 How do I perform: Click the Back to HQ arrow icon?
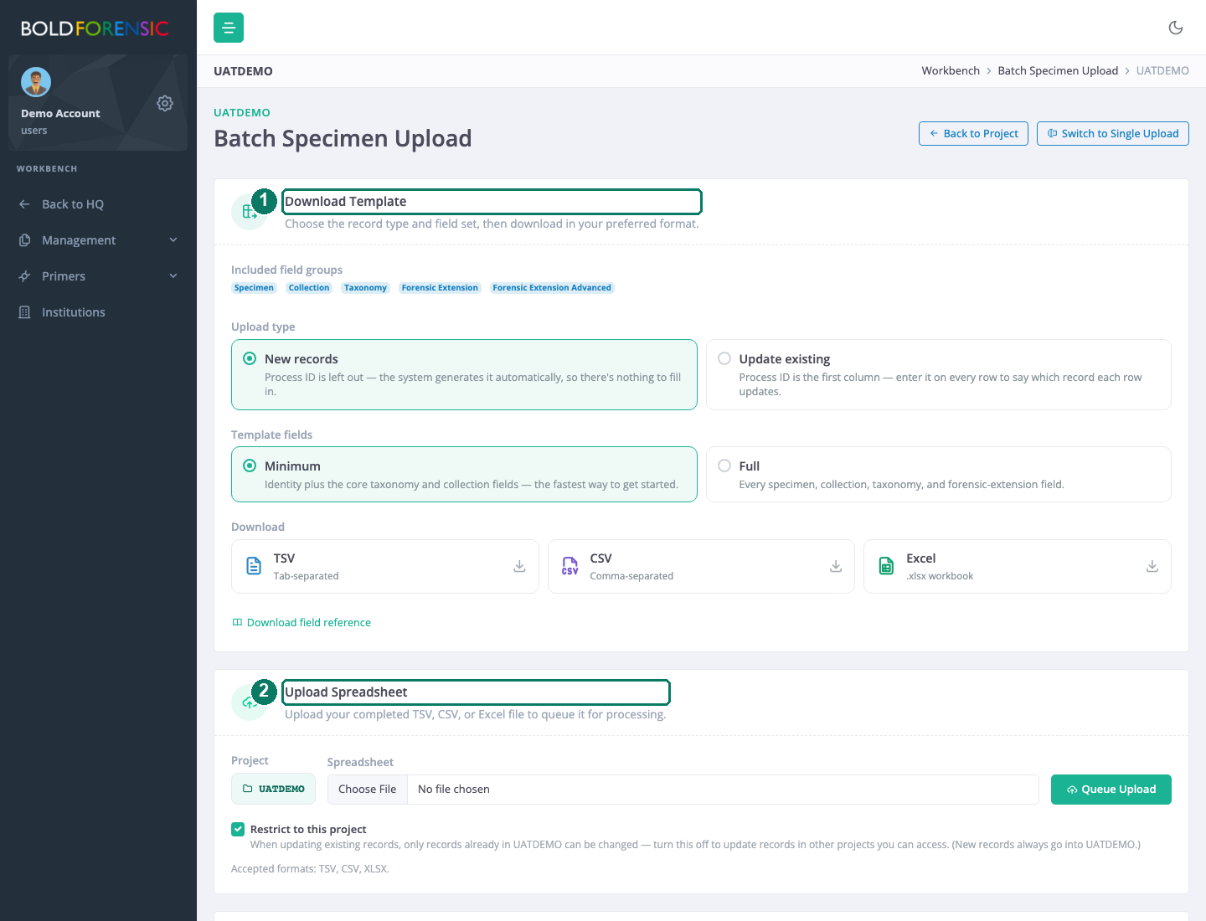coord(24,204)
